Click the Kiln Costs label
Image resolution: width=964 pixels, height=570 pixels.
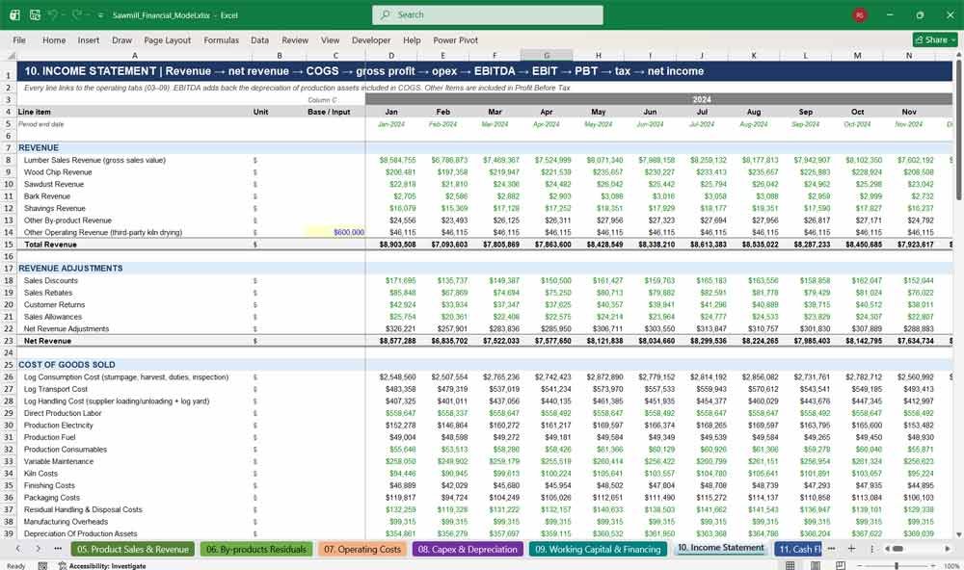[40, 474]
